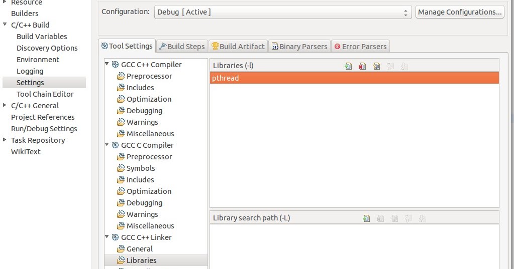Edit library search path icon
514x269 pixels.
(x=395, y=218)
